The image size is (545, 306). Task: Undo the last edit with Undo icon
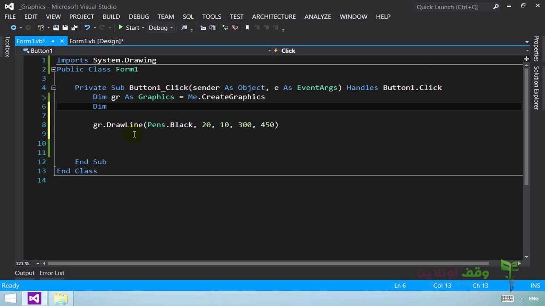pyautogui.click(x=87, y=28)
